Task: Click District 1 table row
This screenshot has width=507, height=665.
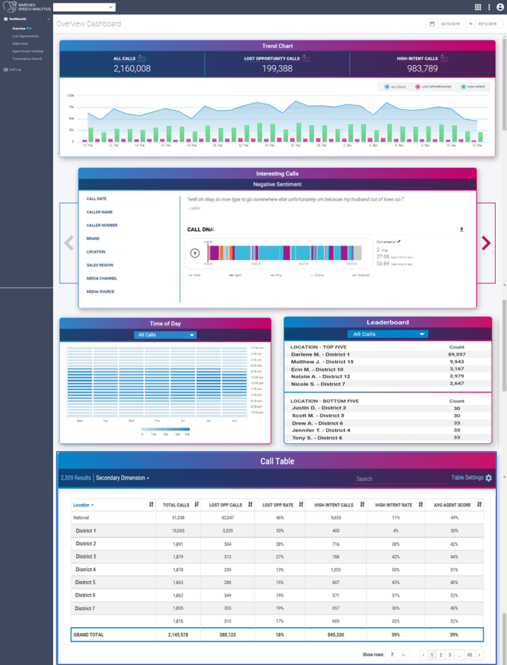Action: [x=277, y=531]
